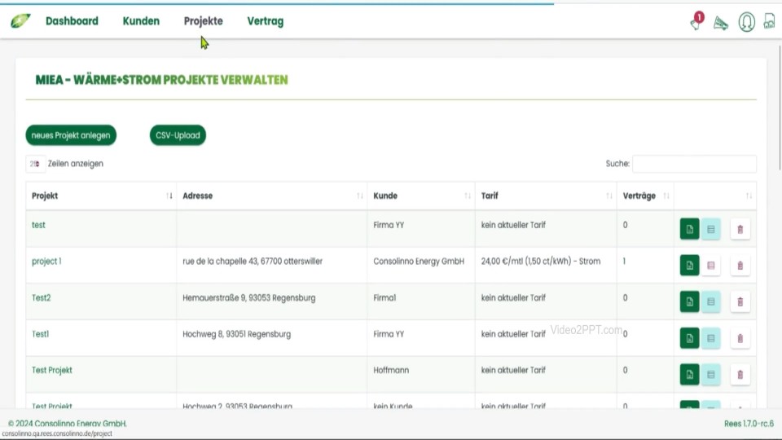Click 'neues Projekt anlegen' button
Image resolution: width=782 pixels, height=440 pixels.
click(71, 135)
